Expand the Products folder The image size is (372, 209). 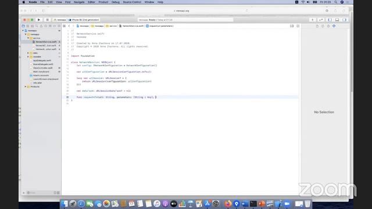pyautogui.click(x=26, y=87)
